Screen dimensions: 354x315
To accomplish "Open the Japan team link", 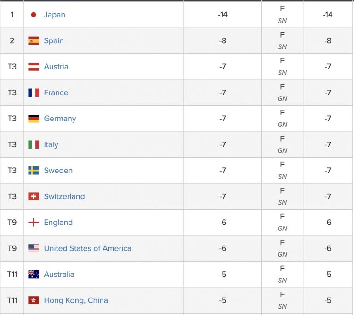I will tap(54, 15).
